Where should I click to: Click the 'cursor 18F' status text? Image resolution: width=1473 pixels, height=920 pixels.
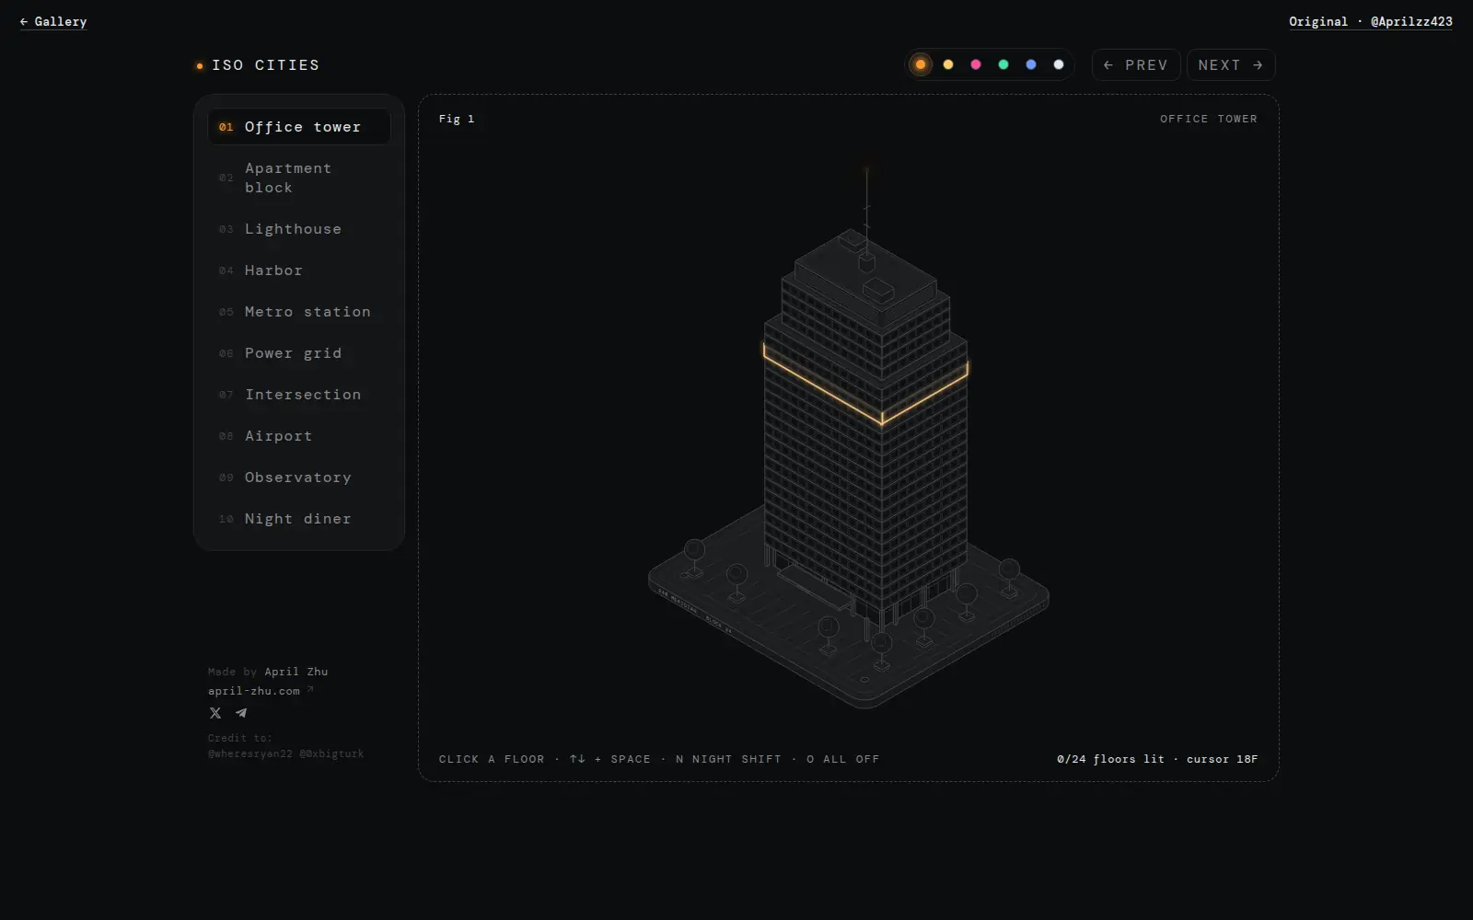click(1223, 759)
